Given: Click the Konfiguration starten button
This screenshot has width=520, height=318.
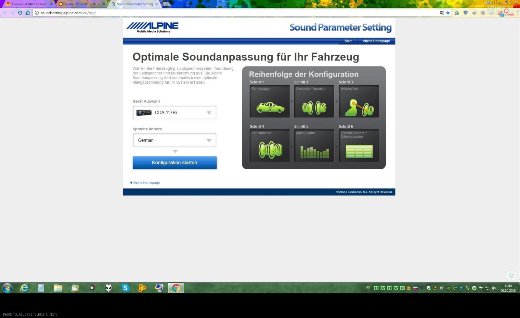Looking at the screenshot, I should 175,163.
